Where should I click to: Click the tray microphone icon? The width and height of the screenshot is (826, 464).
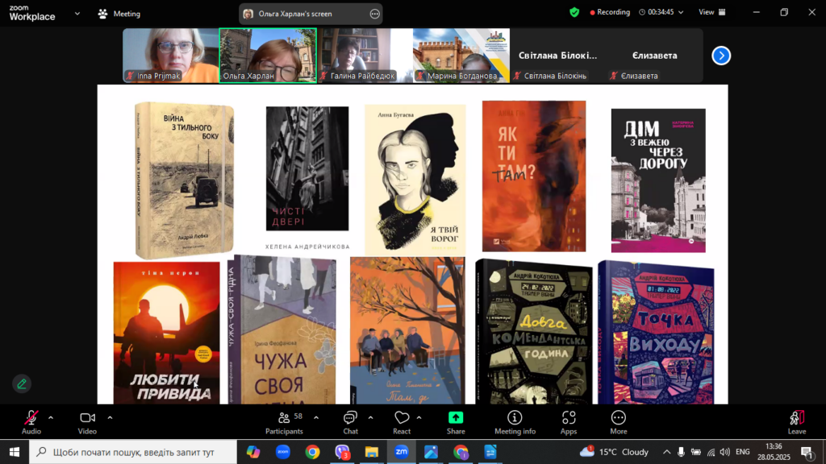tap(681, 452)
